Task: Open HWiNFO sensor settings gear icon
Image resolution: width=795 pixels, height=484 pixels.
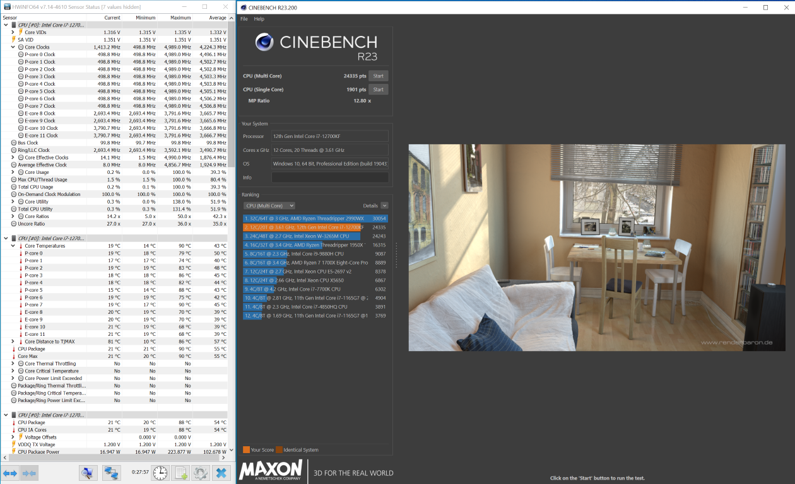Action: (x=201, y=473)
